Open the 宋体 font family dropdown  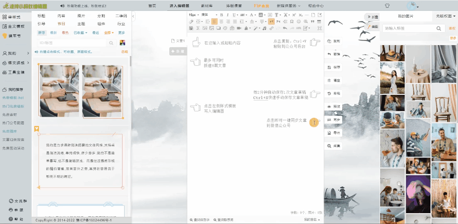tap(209, 15)
